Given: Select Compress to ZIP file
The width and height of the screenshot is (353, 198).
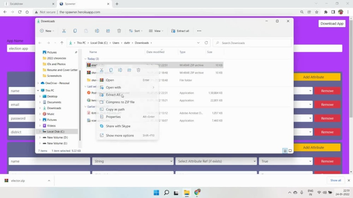Looking at the screenshot, I should [x=127, y=102].
